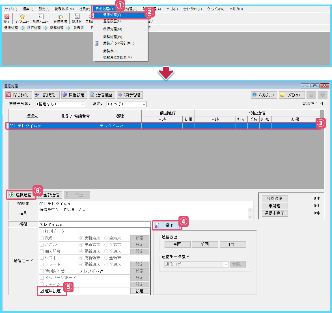Open the 処理メニュー toolbar icon
Viewport: 332px width, 313px height.
[40, 18]
